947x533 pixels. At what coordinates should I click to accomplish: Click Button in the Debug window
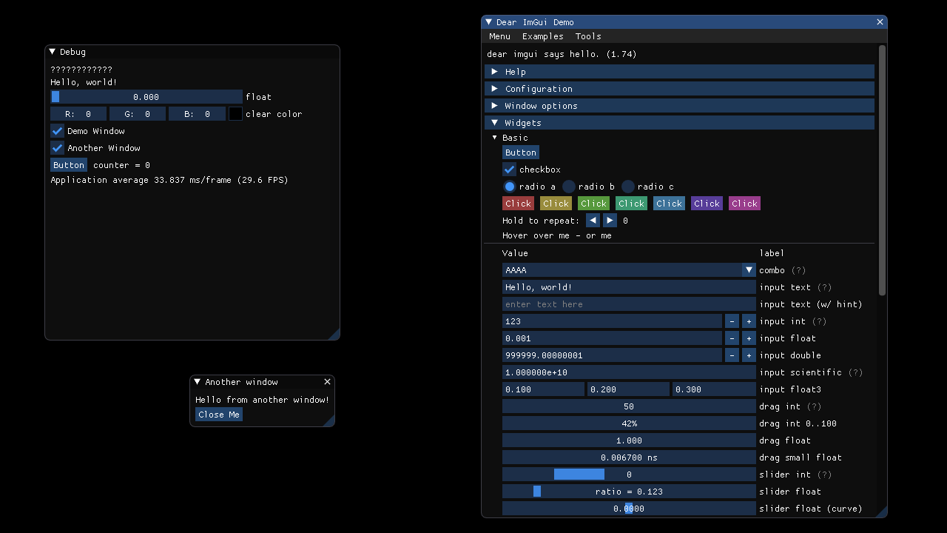click(x=69, y=165)
